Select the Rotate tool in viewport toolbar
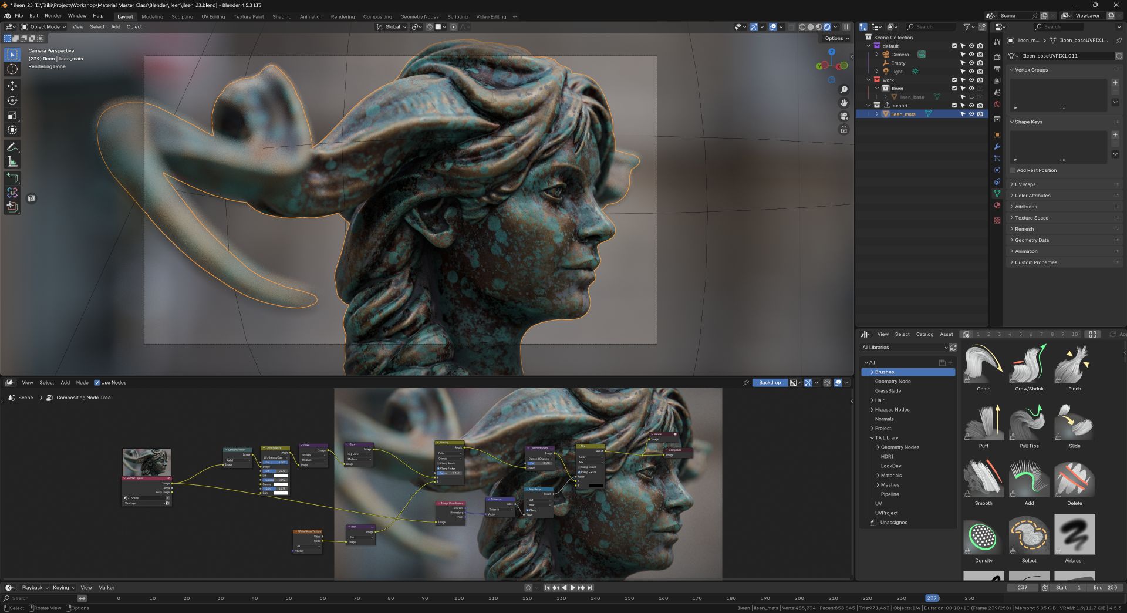 [12, 100]
